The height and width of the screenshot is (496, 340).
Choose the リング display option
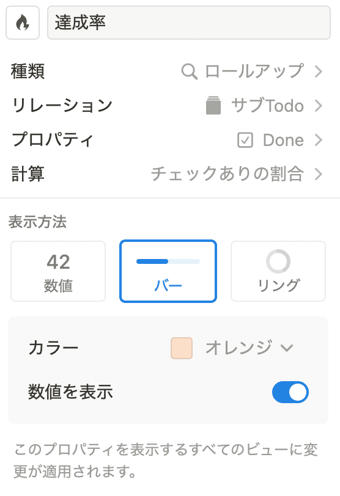[278, 271]
